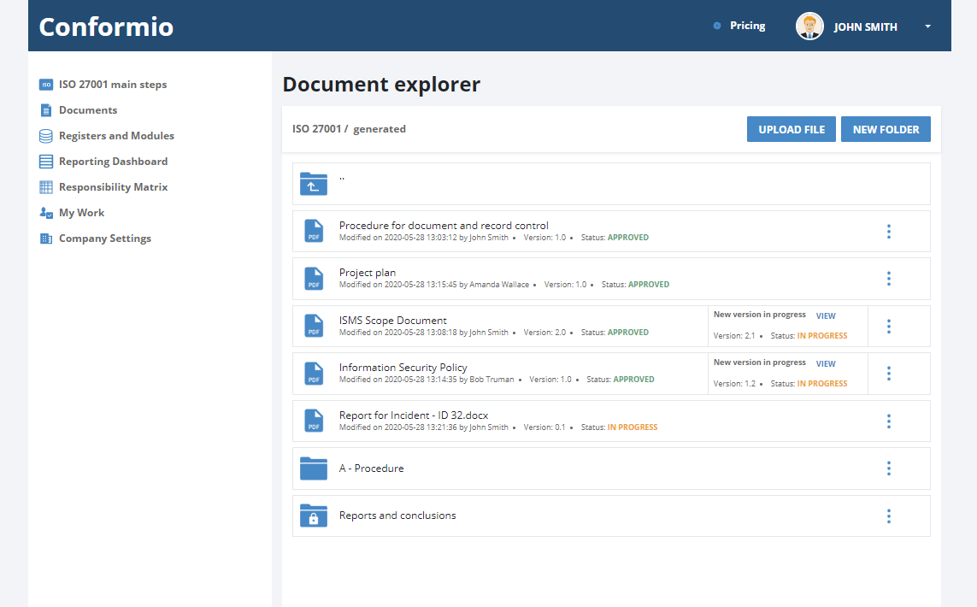Viewport: 977px width, 607px height.
Task: Click the Conformio logo
Action: [x=107, y=27]
